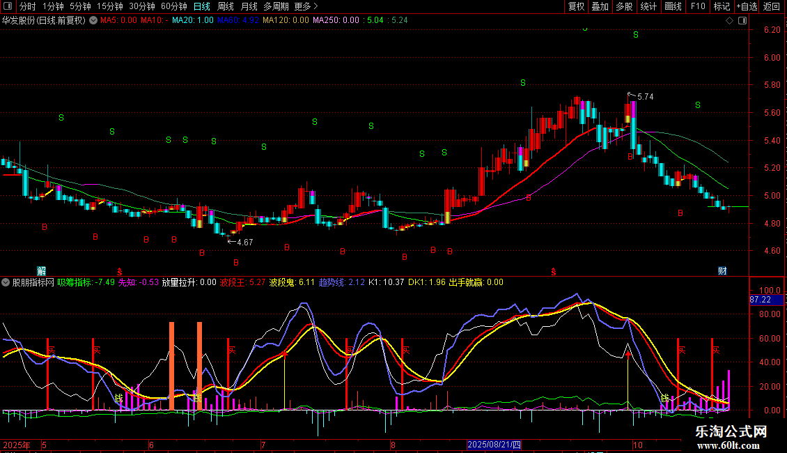This screenshot has height=453, width=787.
Task: Click the MA120: 0.00 label
Action: tap(286, 21)
